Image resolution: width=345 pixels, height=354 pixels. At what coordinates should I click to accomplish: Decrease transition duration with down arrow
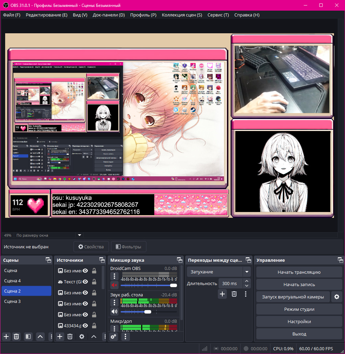coord(247,286)
